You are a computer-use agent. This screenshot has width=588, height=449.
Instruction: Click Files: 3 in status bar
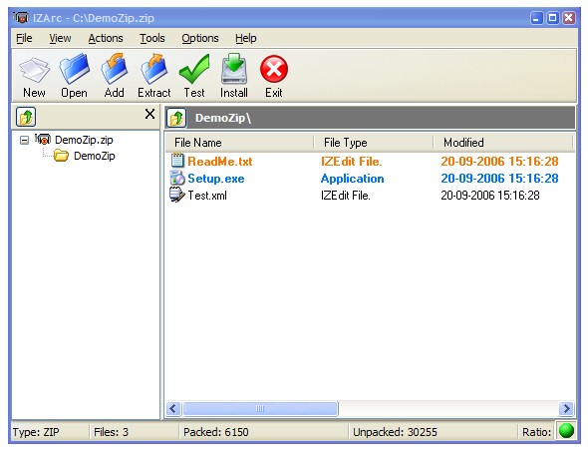[x=111, y=432]
